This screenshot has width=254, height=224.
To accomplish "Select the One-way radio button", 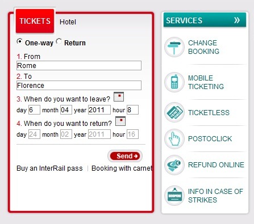I will coord(19,41).
